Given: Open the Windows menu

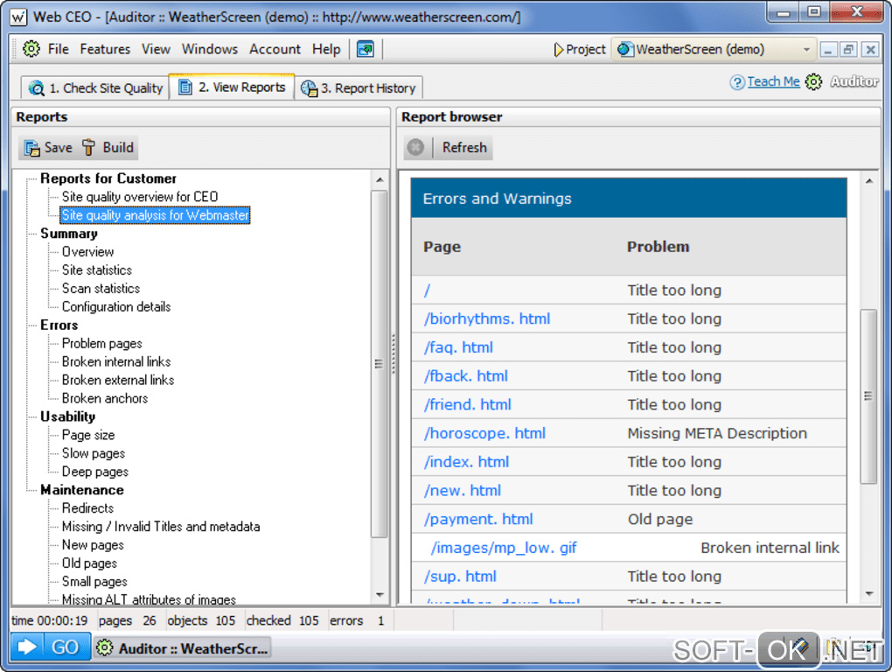Looking at the screenshot, I should tap(209, 50).
